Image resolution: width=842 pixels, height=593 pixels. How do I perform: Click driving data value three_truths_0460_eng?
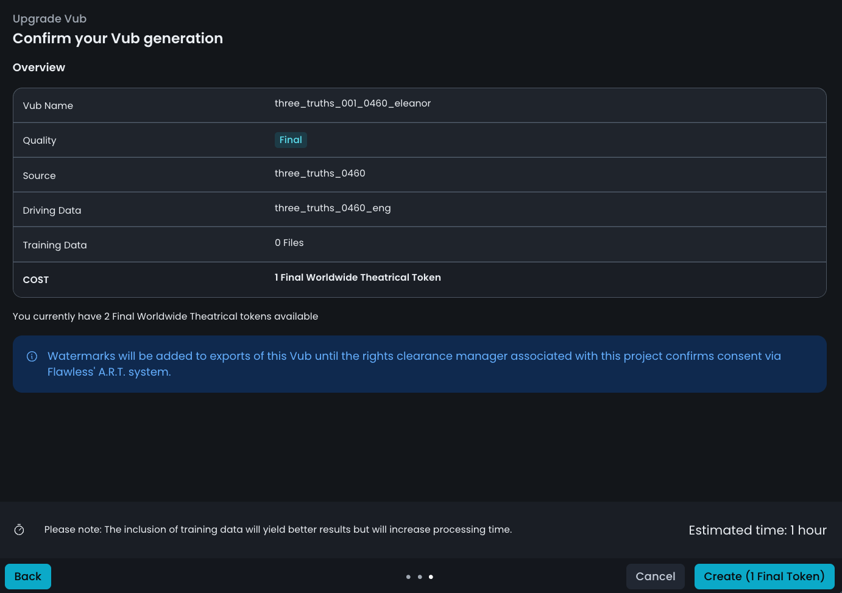pos(333,208)
